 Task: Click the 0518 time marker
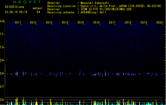(x=128, y=23)
